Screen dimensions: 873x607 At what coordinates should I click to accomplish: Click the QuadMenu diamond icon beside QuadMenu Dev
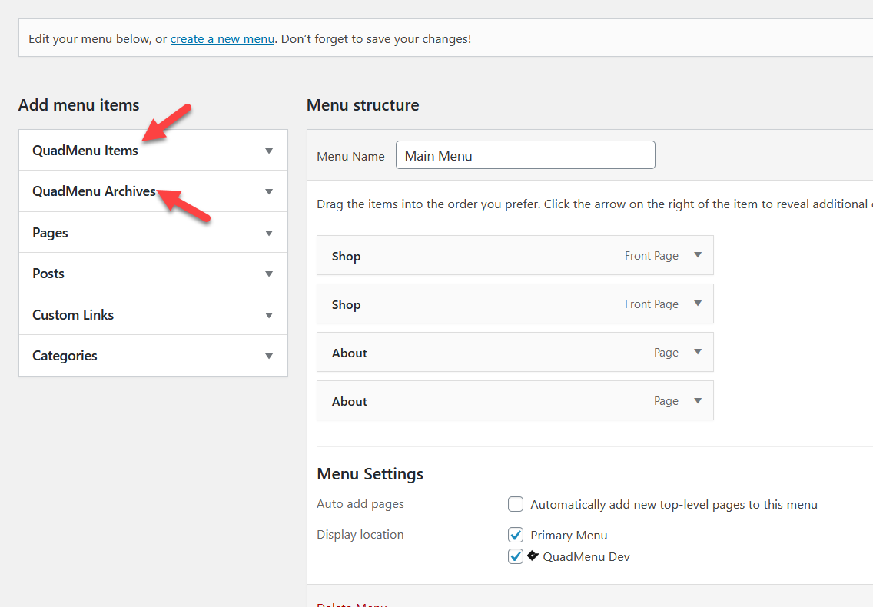pyautogui.click(x=533, y=556)
